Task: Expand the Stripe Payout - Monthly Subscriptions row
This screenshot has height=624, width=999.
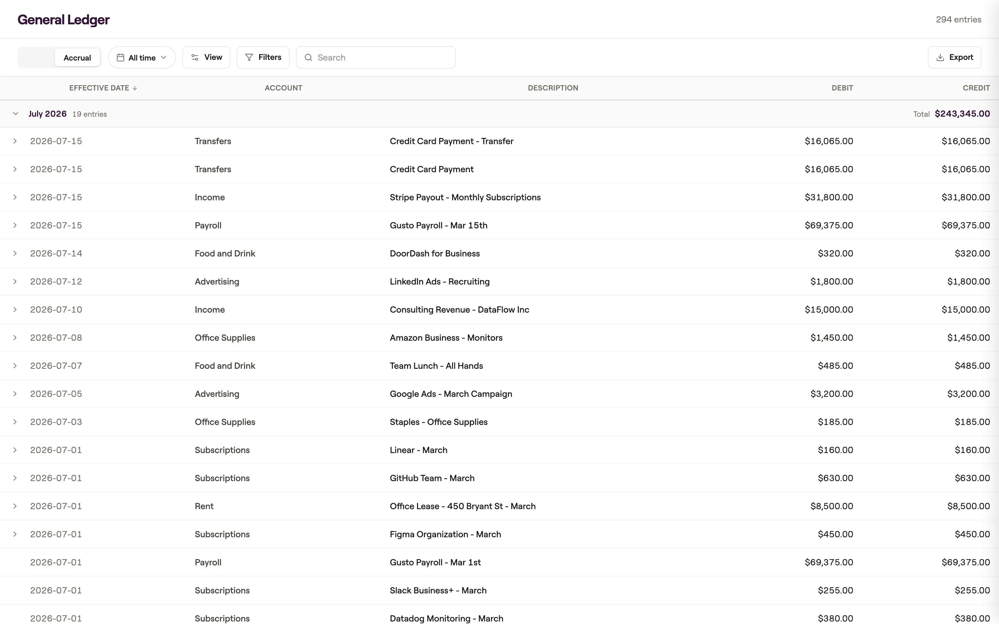Action: [x=15, y=197]
